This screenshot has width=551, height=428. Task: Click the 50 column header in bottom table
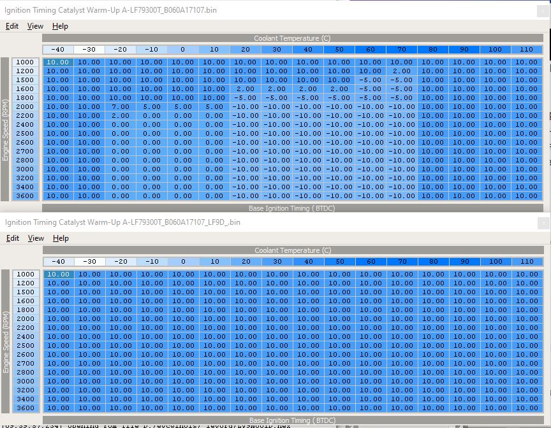340,261
